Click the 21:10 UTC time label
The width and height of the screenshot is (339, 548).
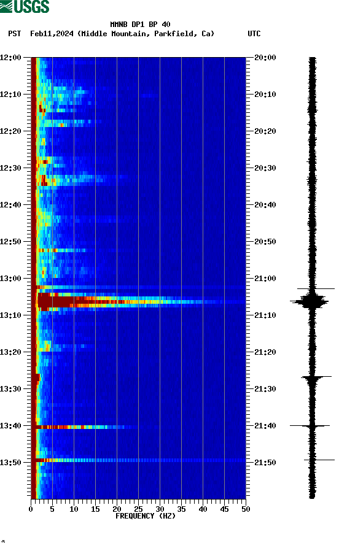(x=265, y=315)
